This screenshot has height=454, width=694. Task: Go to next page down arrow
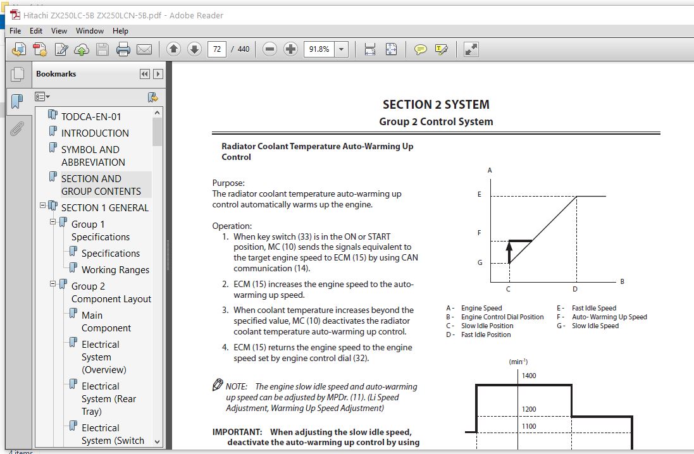(x=194, y=49)
